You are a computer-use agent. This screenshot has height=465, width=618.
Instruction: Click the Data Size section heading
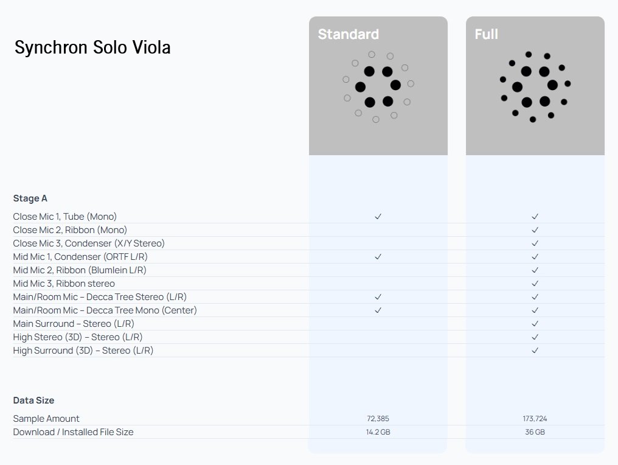click(x=34, y=400)
